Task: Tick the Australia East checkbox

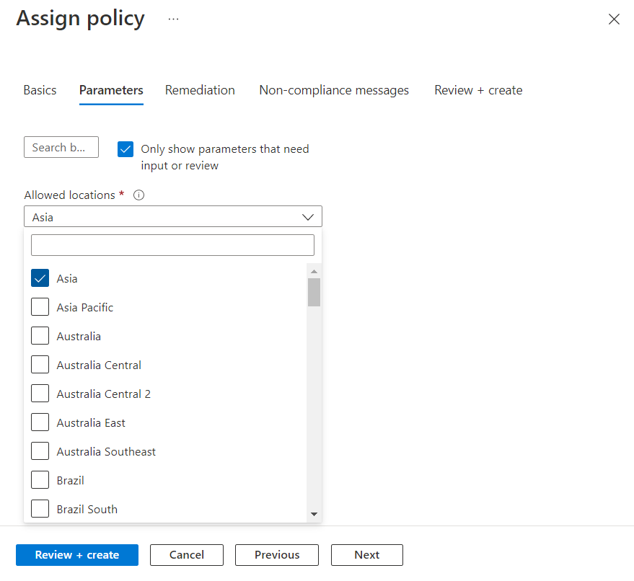Action: pos(40,422)
